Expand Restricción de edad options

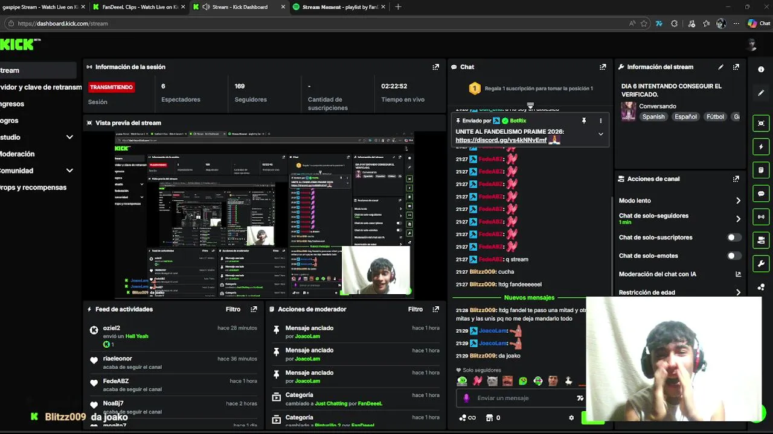pos(738,292)
